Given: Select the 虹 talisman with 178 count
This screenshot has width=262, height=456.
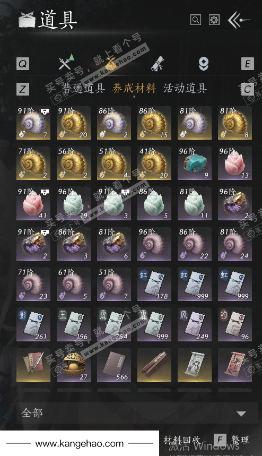Looking at the screenshot, I should (154, 284).
